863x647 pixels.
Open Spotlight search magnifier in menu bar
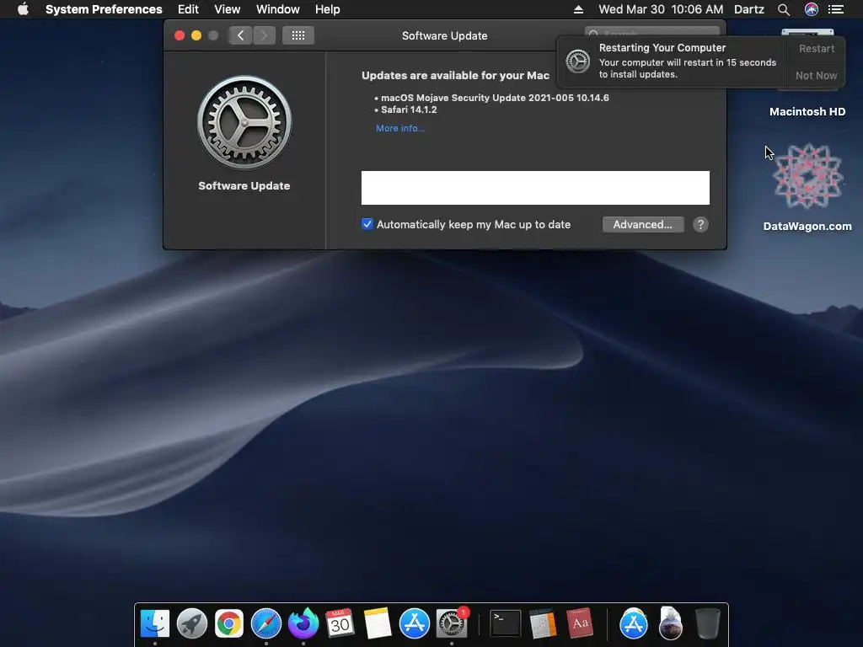tap(784, 9)
